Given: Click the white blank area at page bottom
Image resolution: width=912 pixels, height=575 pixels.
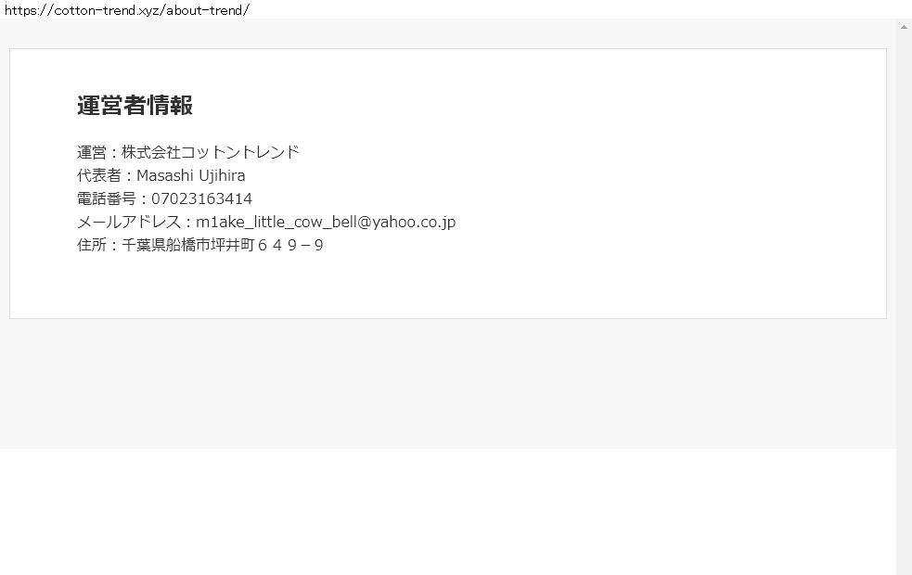Looking at the screenshot, I should [x=448, y=512].
